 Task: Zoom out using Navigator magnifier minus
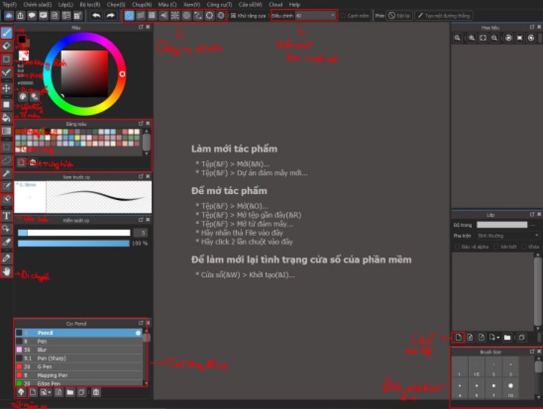coord(494,38)
